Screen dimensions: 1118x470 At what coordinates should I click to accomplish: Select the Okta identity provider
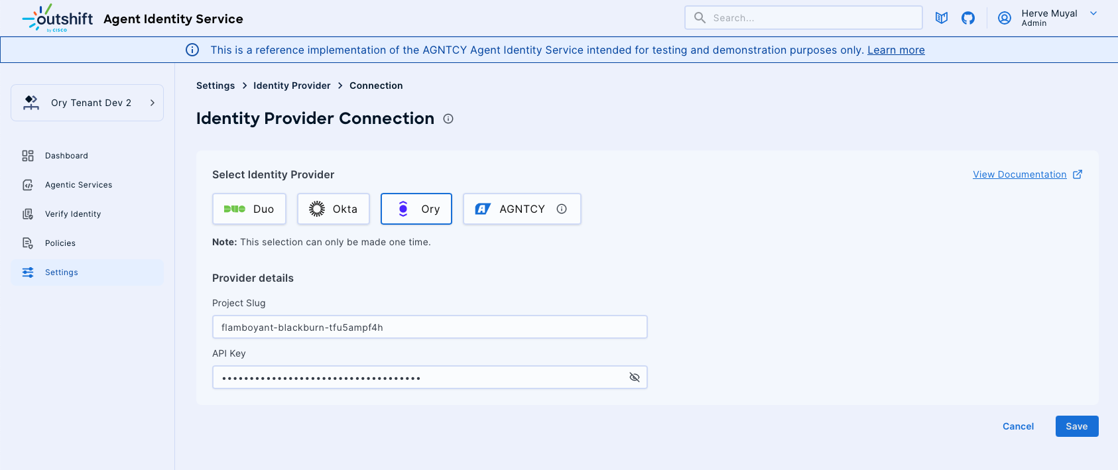pyautogui.click(x=334, y=209)
